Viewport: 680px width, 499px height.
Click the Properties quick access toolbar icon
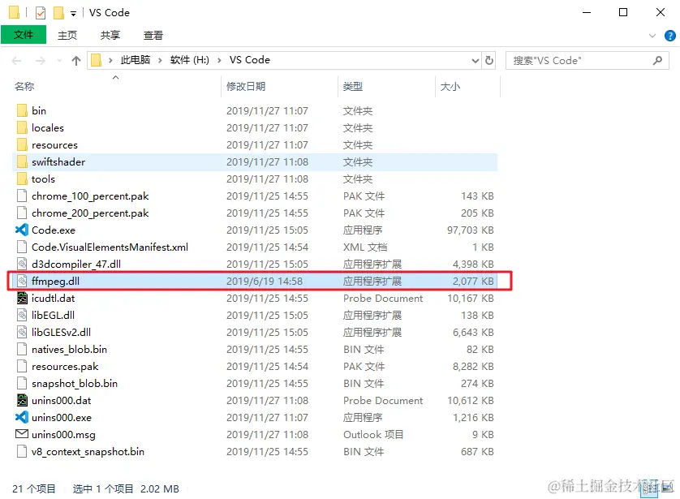click(41, 13)
